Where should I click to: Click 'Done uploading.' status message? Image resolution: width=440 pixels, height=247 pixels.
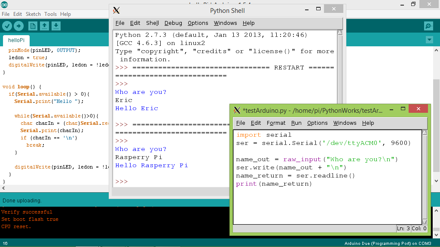click(22, 201)
